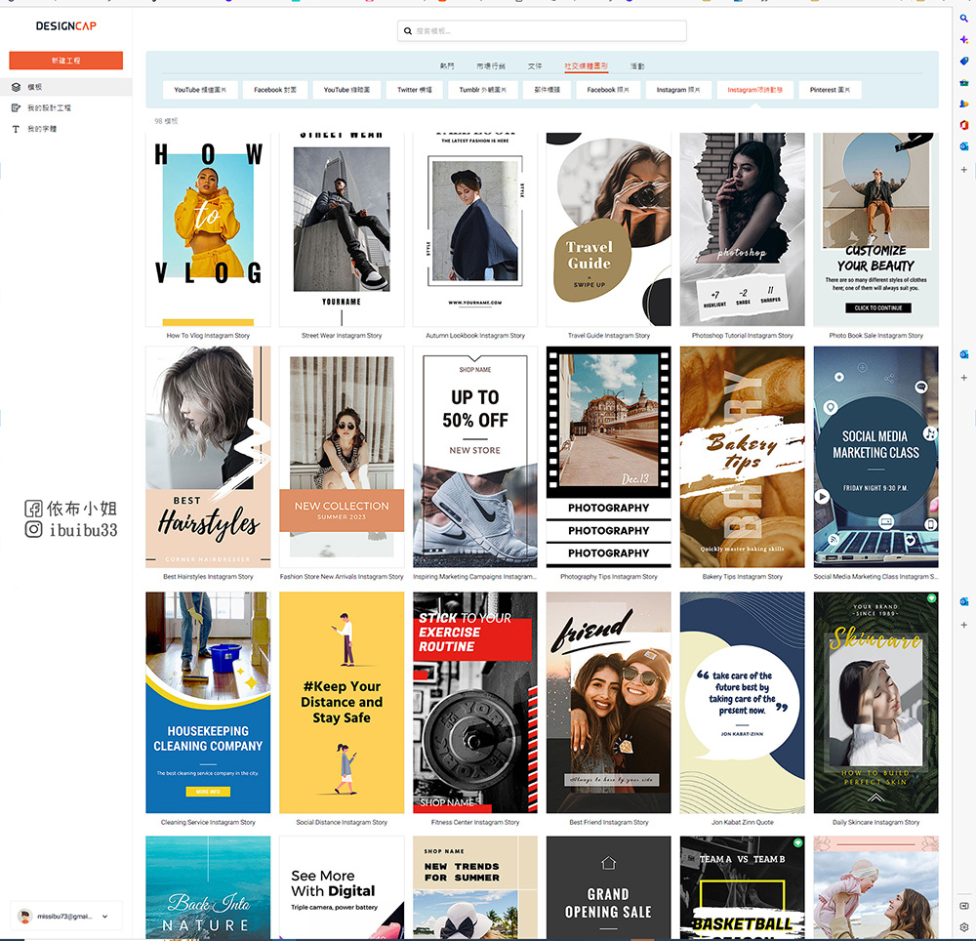Open the sparkle Copilot icon in browser sidebar
Screen dimensions: 976x941
click(x=963, y=40)
